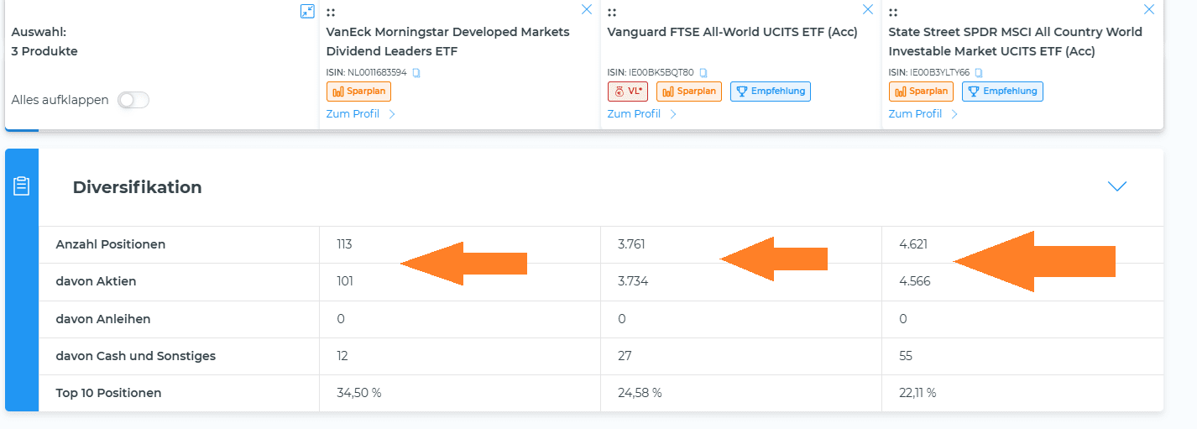Copy the State Street SPDR ISIN
The image size is (1197, 429).
[979, 73]
